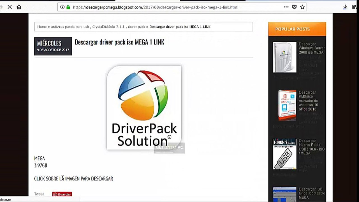Open ISO Ghost booteable thumbnail

tap(284, 194)
